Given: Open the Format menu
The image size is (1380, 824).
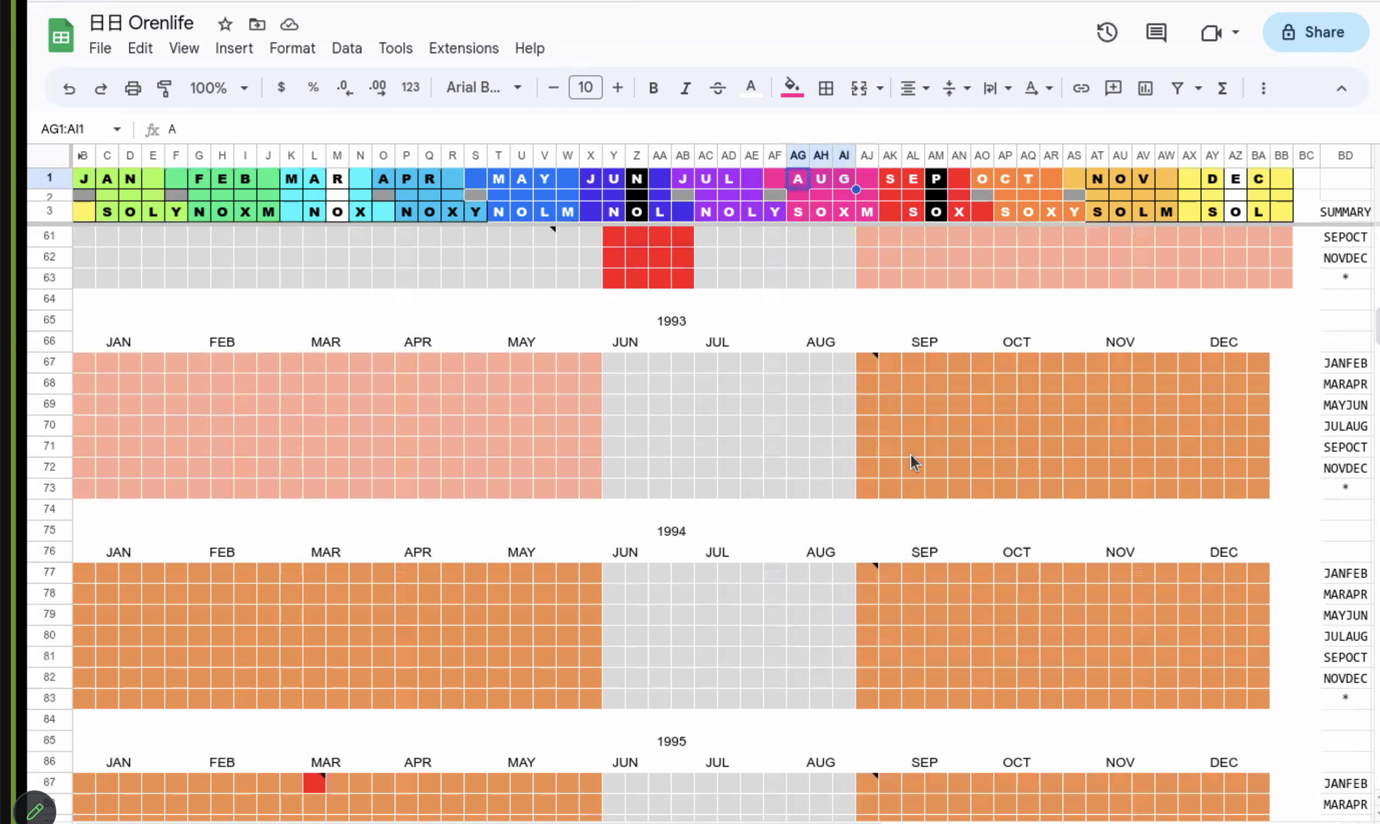Looking at the screenshot, I should pyautogui.click(x=292, y=48).
